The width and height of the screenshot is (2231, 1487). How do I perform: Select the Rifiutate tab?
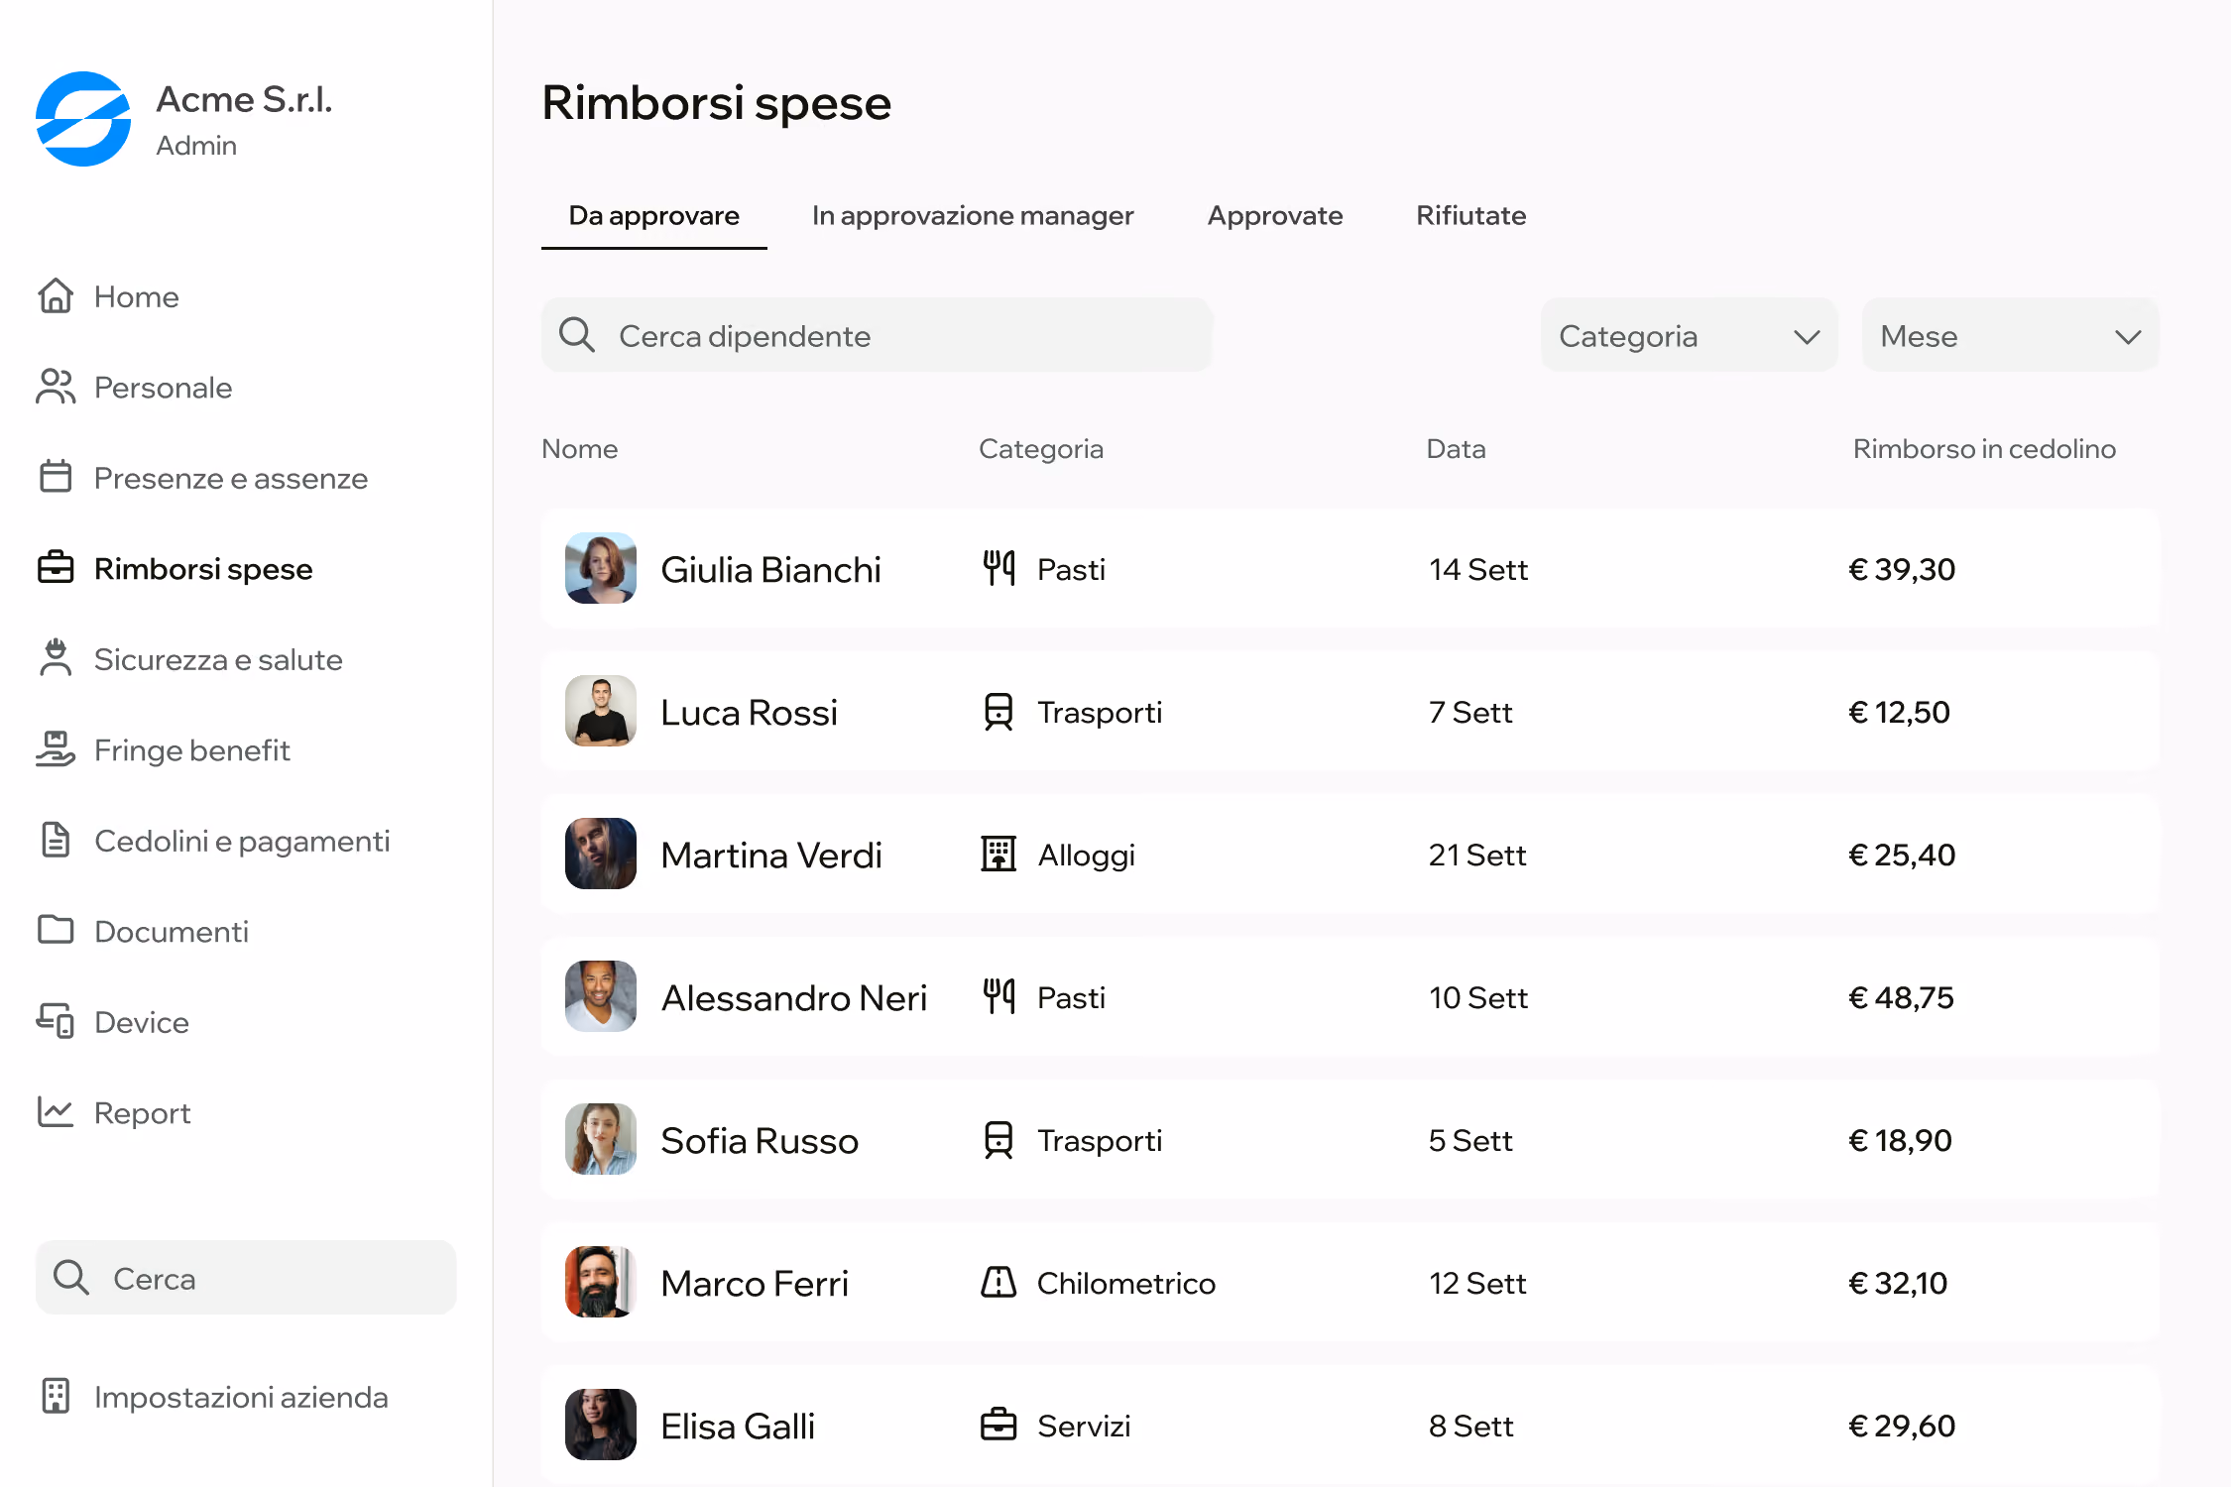tap(1470, 215)
